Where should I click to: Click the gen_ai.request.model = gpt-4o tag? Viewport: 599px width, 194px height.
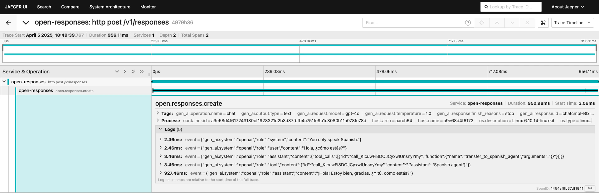[328, 113]
